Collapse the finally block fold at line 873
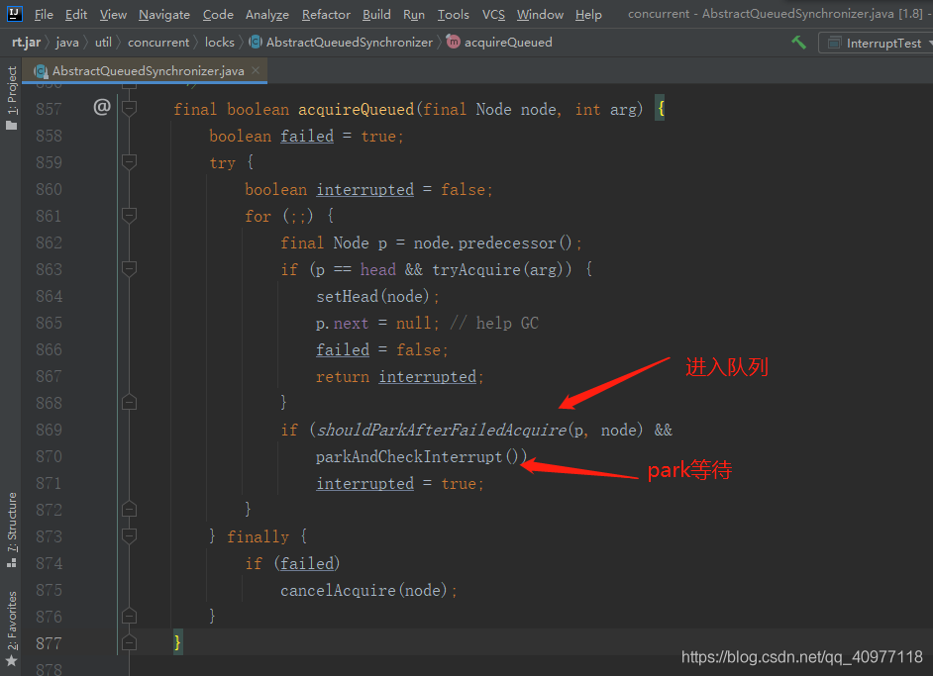This screenshot has height=676, width=933. (x=129, y=536)
